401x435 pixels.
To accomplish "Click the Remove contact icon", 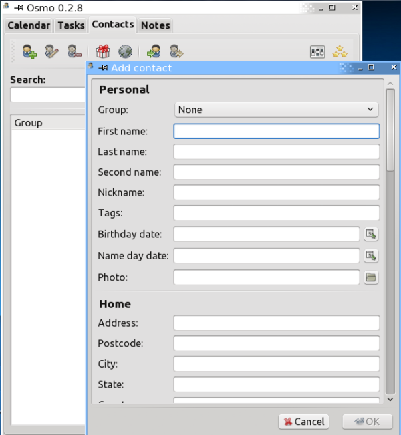I will [74, 51].
